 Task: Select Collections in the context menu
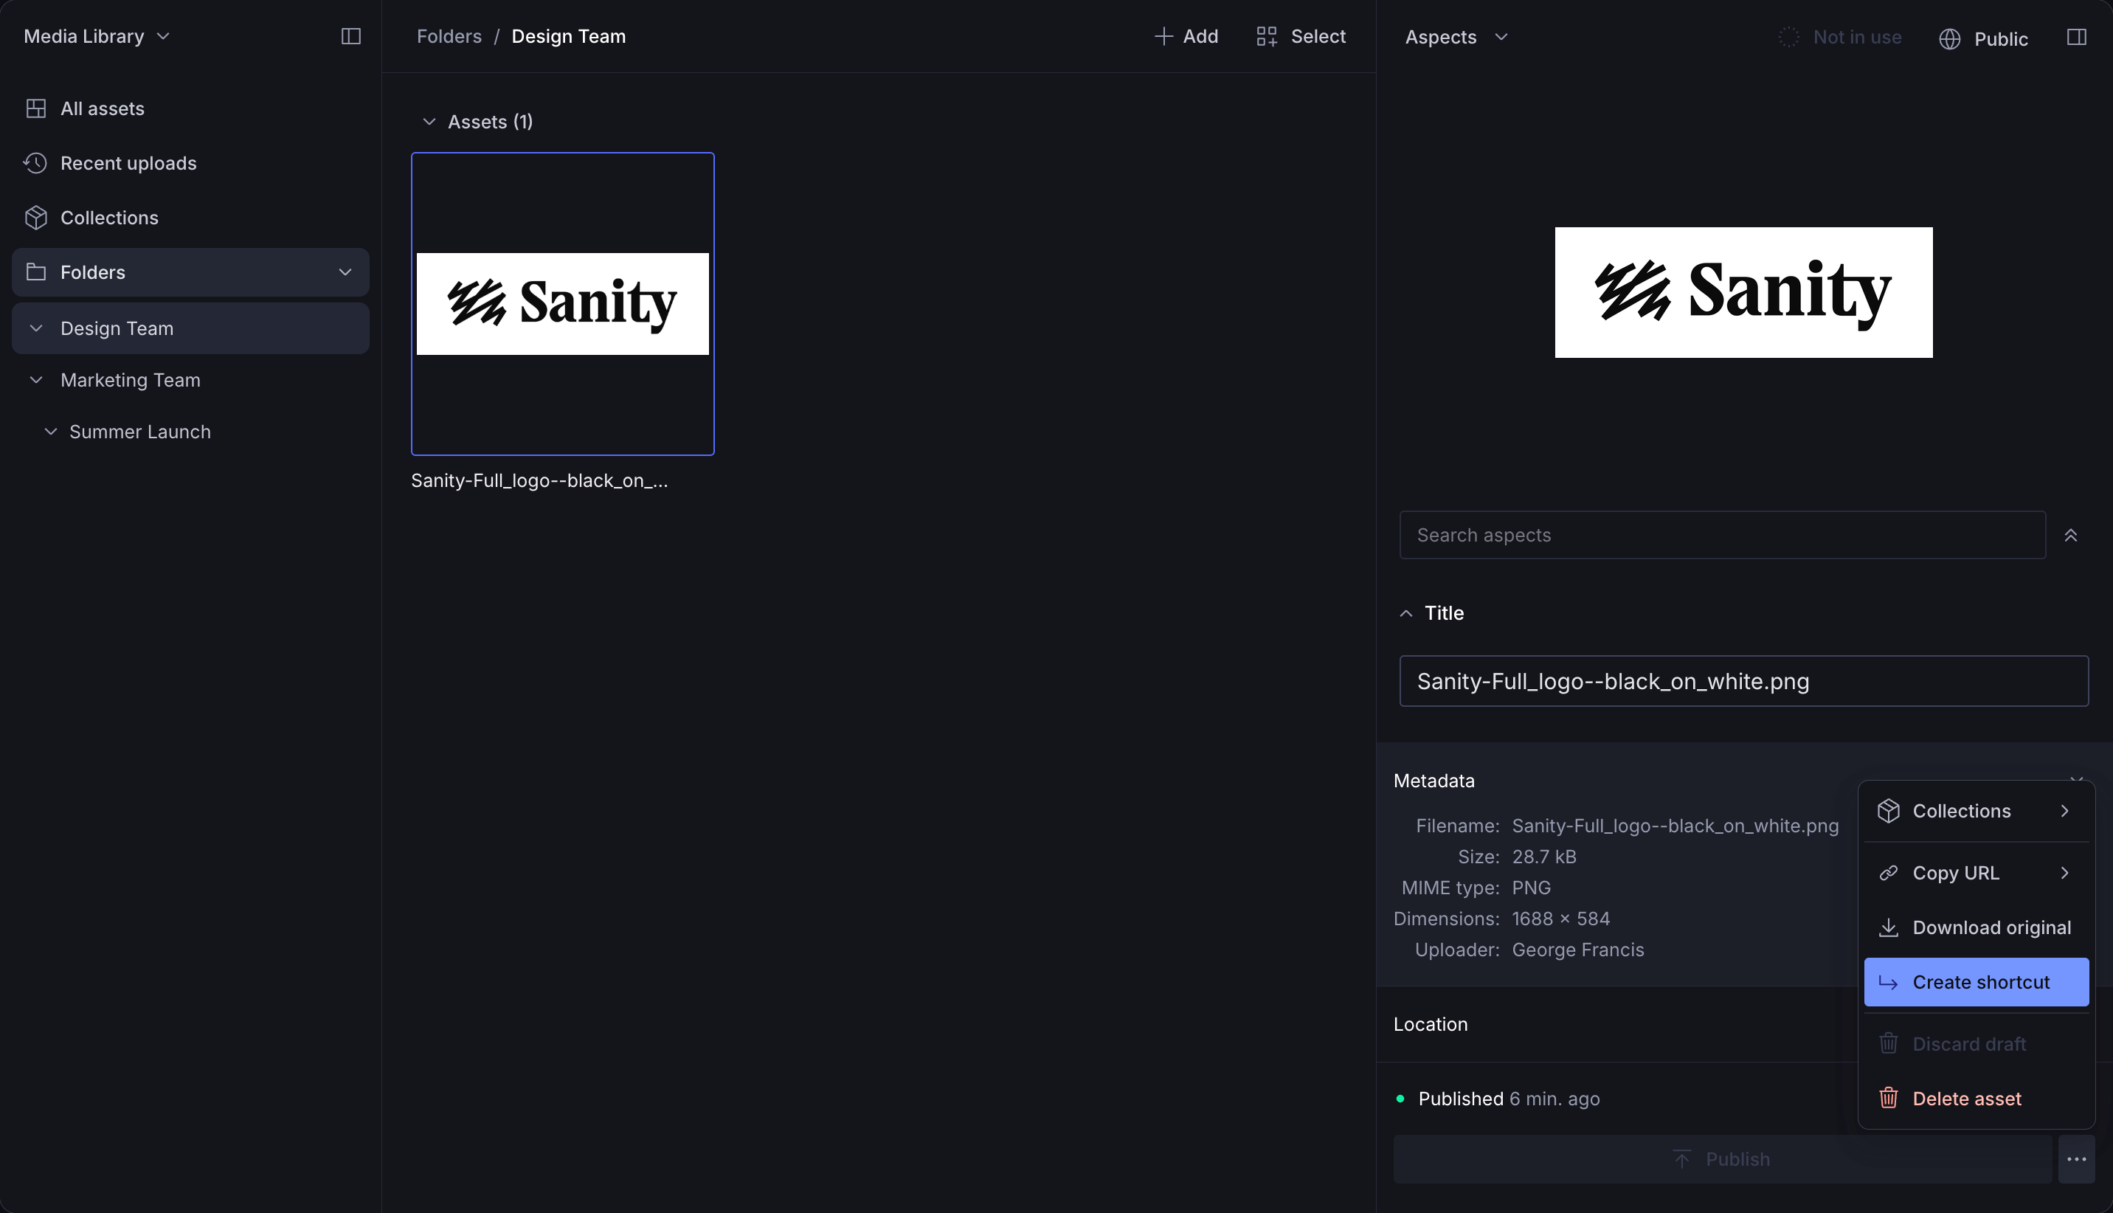tap(1976, 812)
